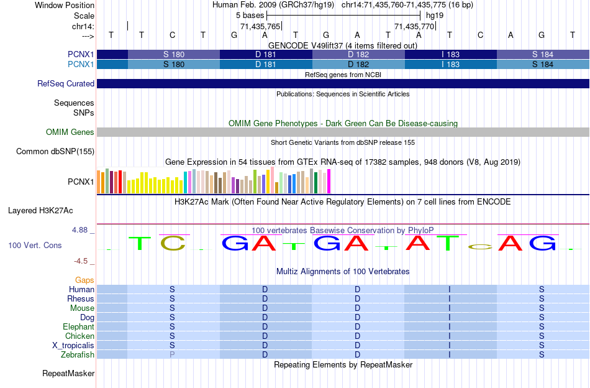Click the chr14:71,435,760-71,435,775 position text
The height and width of the screenshot is (388, 590).
pyautogui.click(x=394, y=5)
